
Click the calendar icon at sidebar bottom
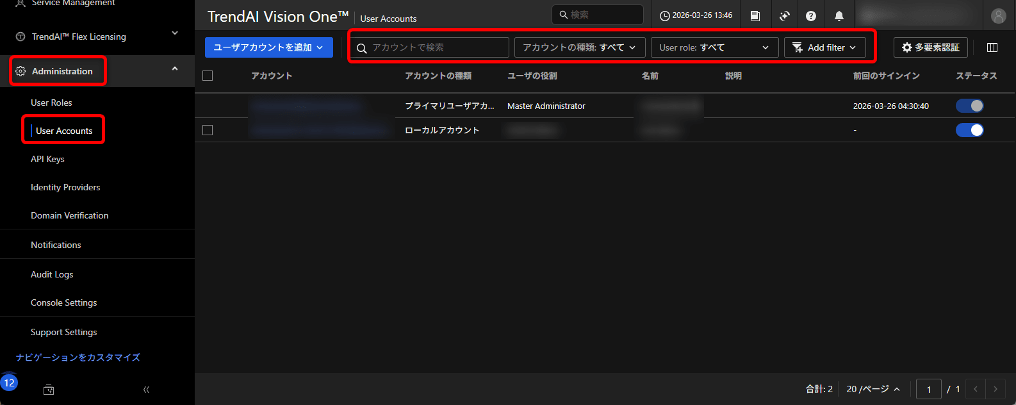pos(49,389)
